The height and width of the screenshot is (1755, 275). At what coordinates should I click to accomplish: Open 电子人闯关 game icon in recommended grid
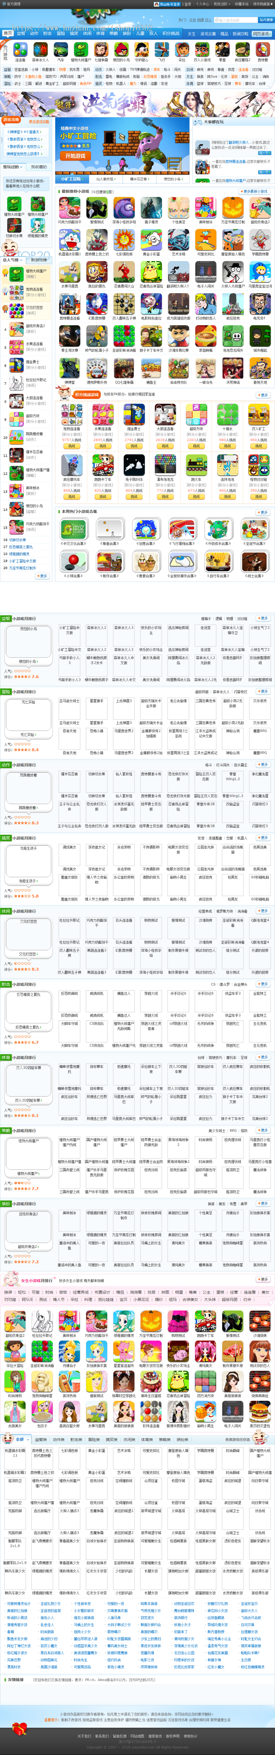click(206, 271)
